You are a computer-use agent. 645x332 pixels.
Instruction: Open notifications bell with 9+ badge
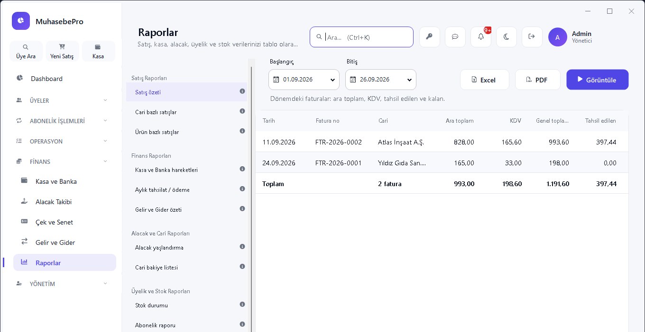tap(481, 37)
